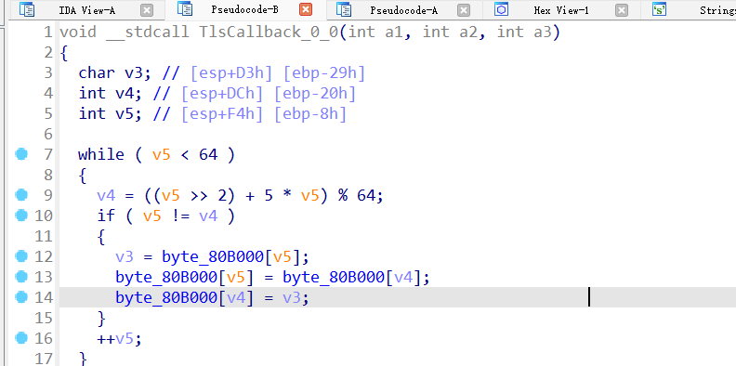Toggle breakpoint dot on line 7
Image resolution: width=736 pixels, height=366 pixels.
pyautogui.click(x=21, y=154)
